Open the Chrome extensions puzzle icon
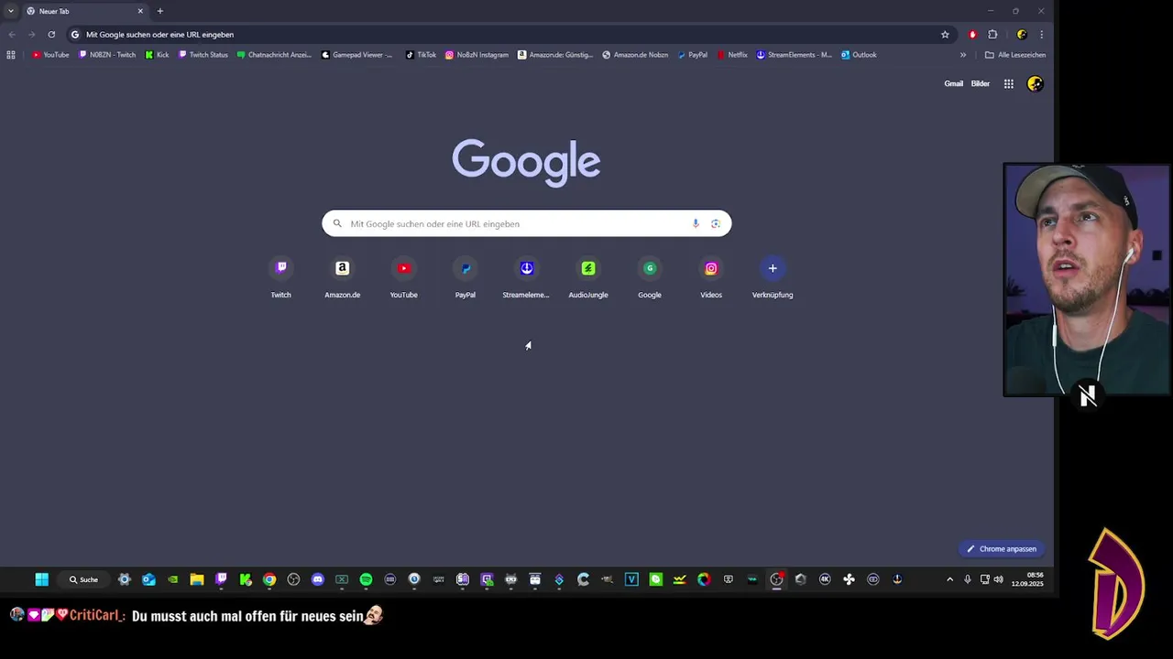The height and width of the screenshot is (659, 1173). click(x=992, y=35)
